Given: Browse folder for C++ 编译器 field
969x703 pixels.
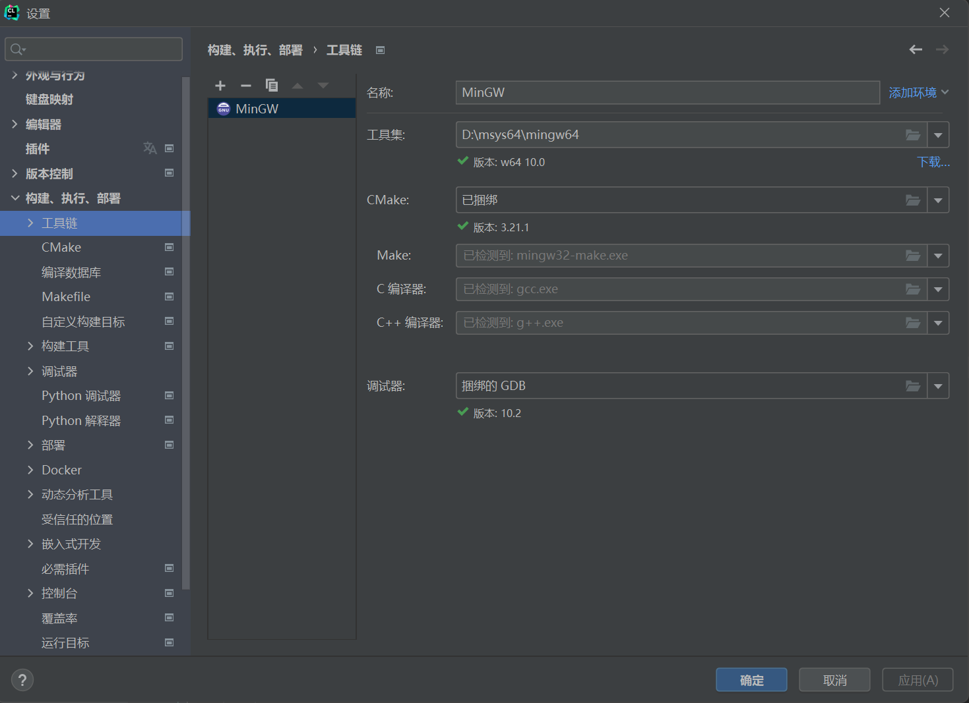Looking at the screenshot, I should point(913,323).
